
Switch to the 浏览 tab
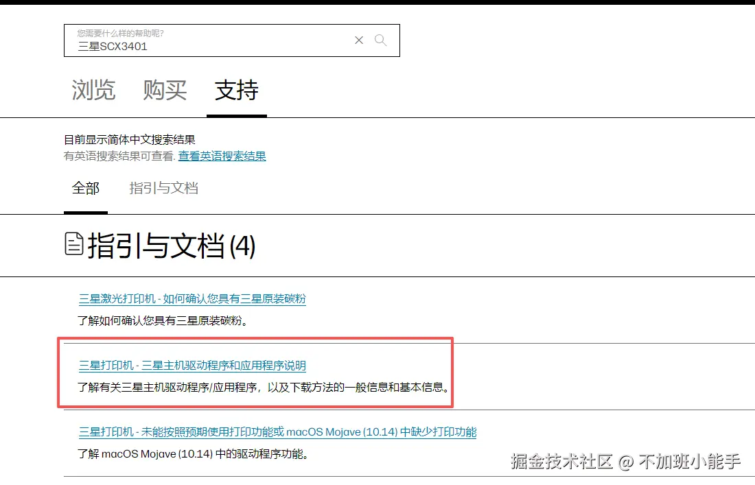click(x=93, y=90)
